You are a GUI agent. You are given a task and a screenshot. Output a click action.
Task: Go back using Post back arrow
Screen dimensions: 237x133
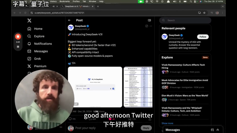[69, 20]
